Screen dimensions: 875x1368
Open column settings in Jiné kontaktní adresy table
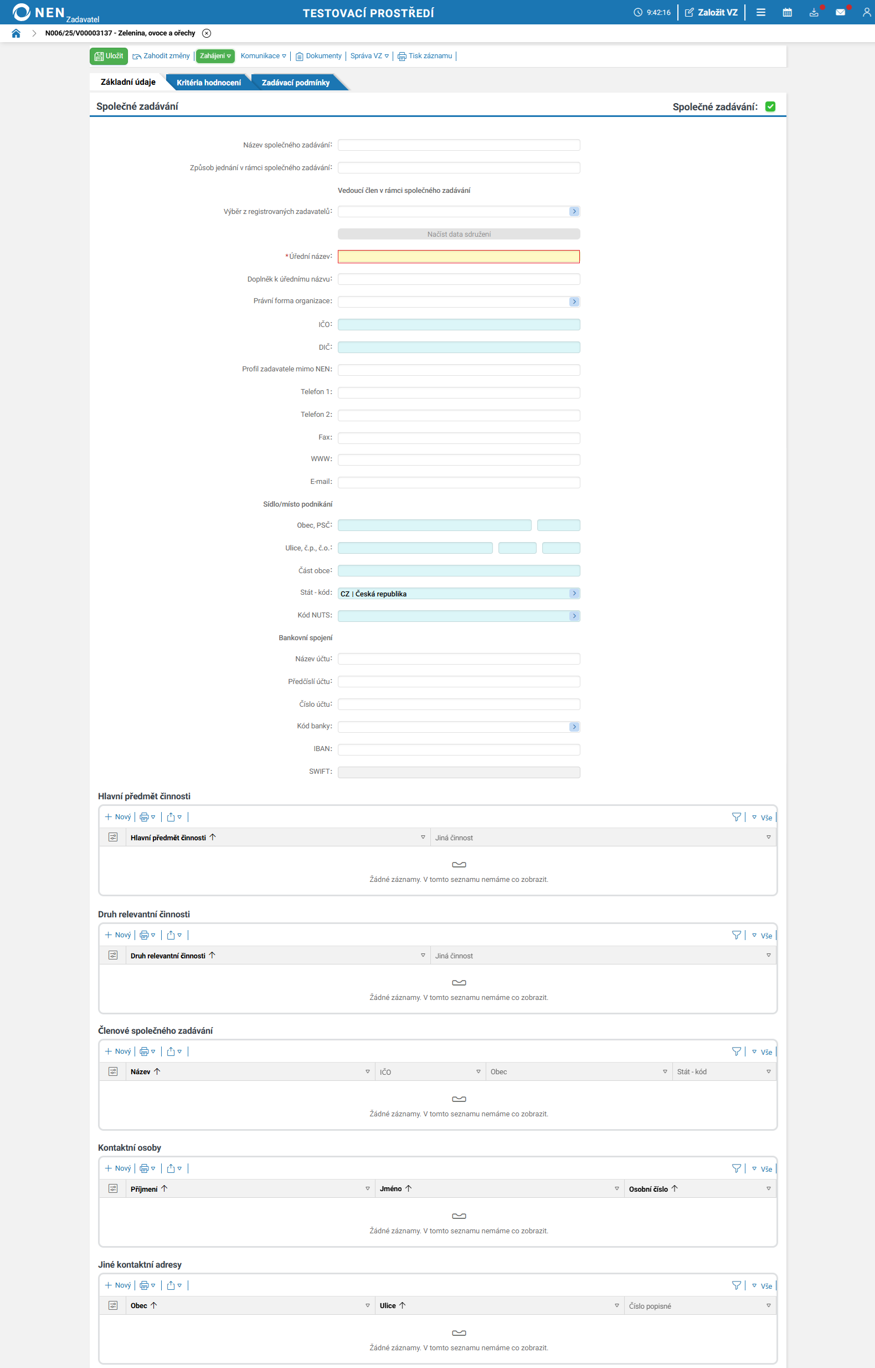[113, 1305]
